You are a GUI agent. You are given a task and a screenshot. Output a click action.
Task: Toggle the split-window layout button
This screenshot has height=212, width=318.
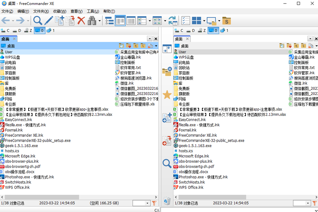196,21
